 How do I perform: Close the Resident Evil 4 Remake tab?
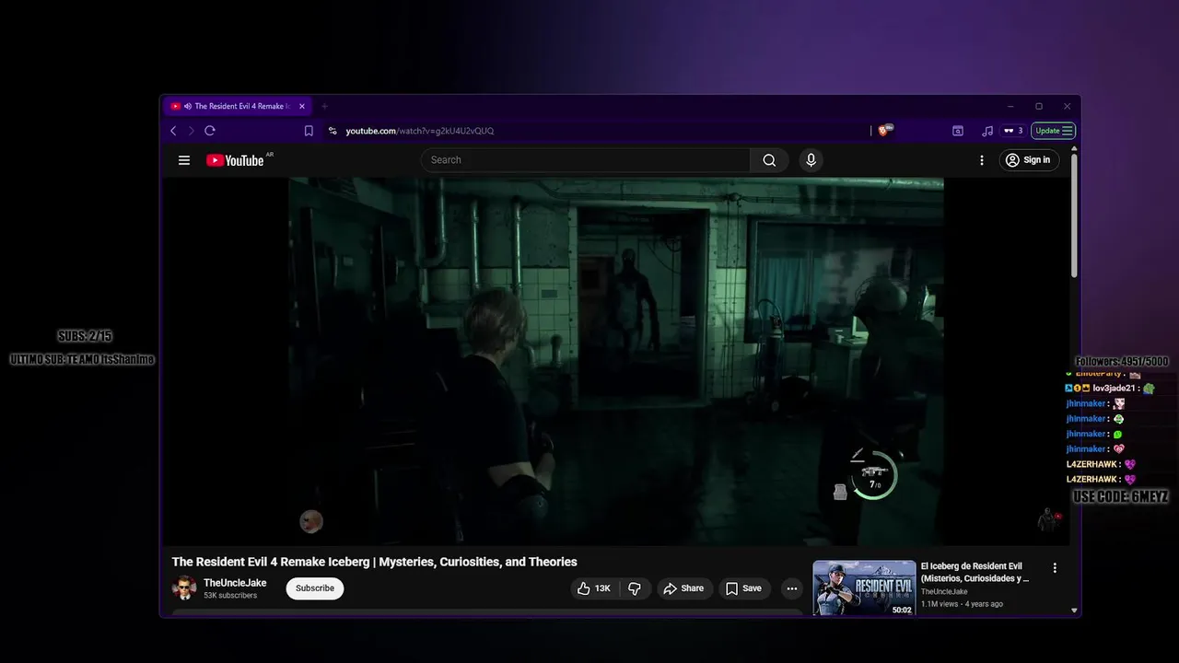[301, 106]
